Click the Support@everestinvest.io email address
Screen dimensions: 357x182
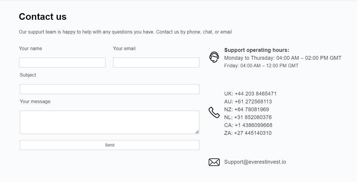coord(255,162)
